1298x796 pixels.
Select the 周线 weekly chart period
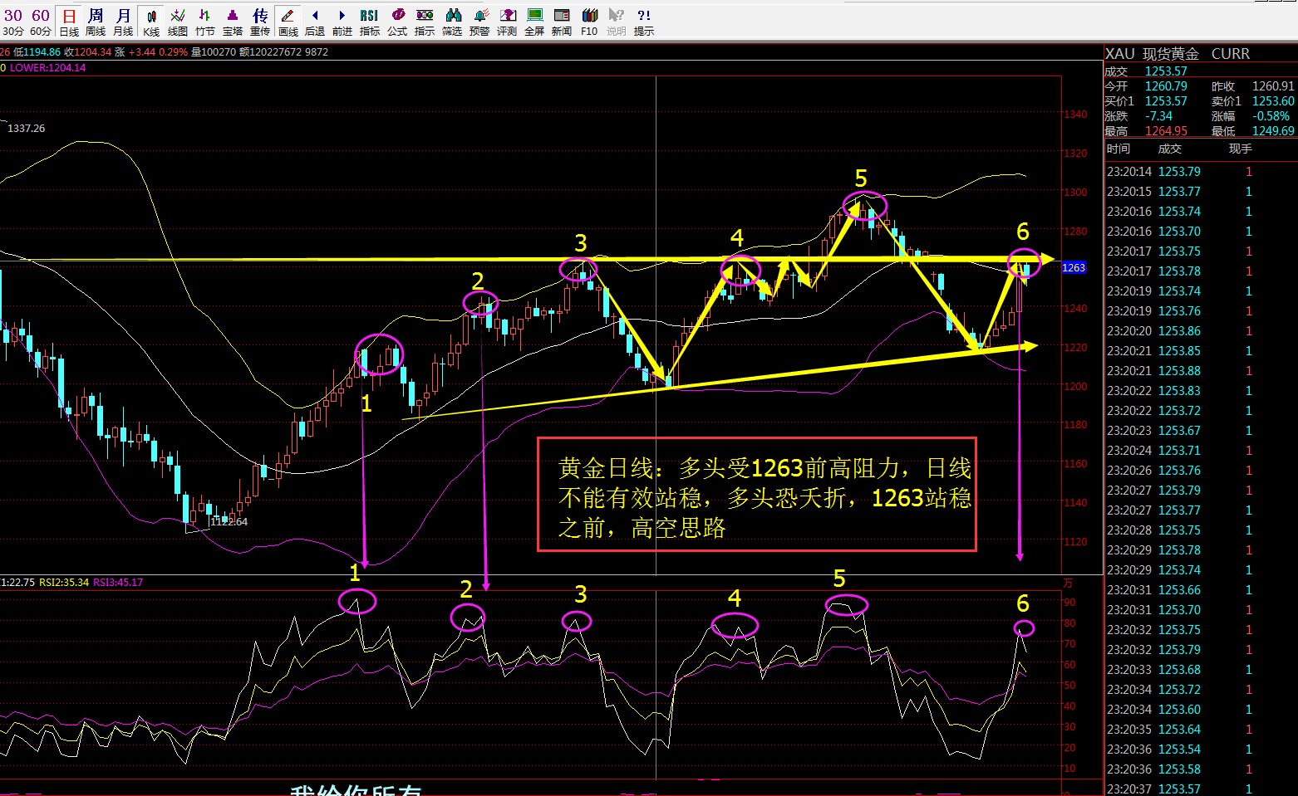pos(96,22)
